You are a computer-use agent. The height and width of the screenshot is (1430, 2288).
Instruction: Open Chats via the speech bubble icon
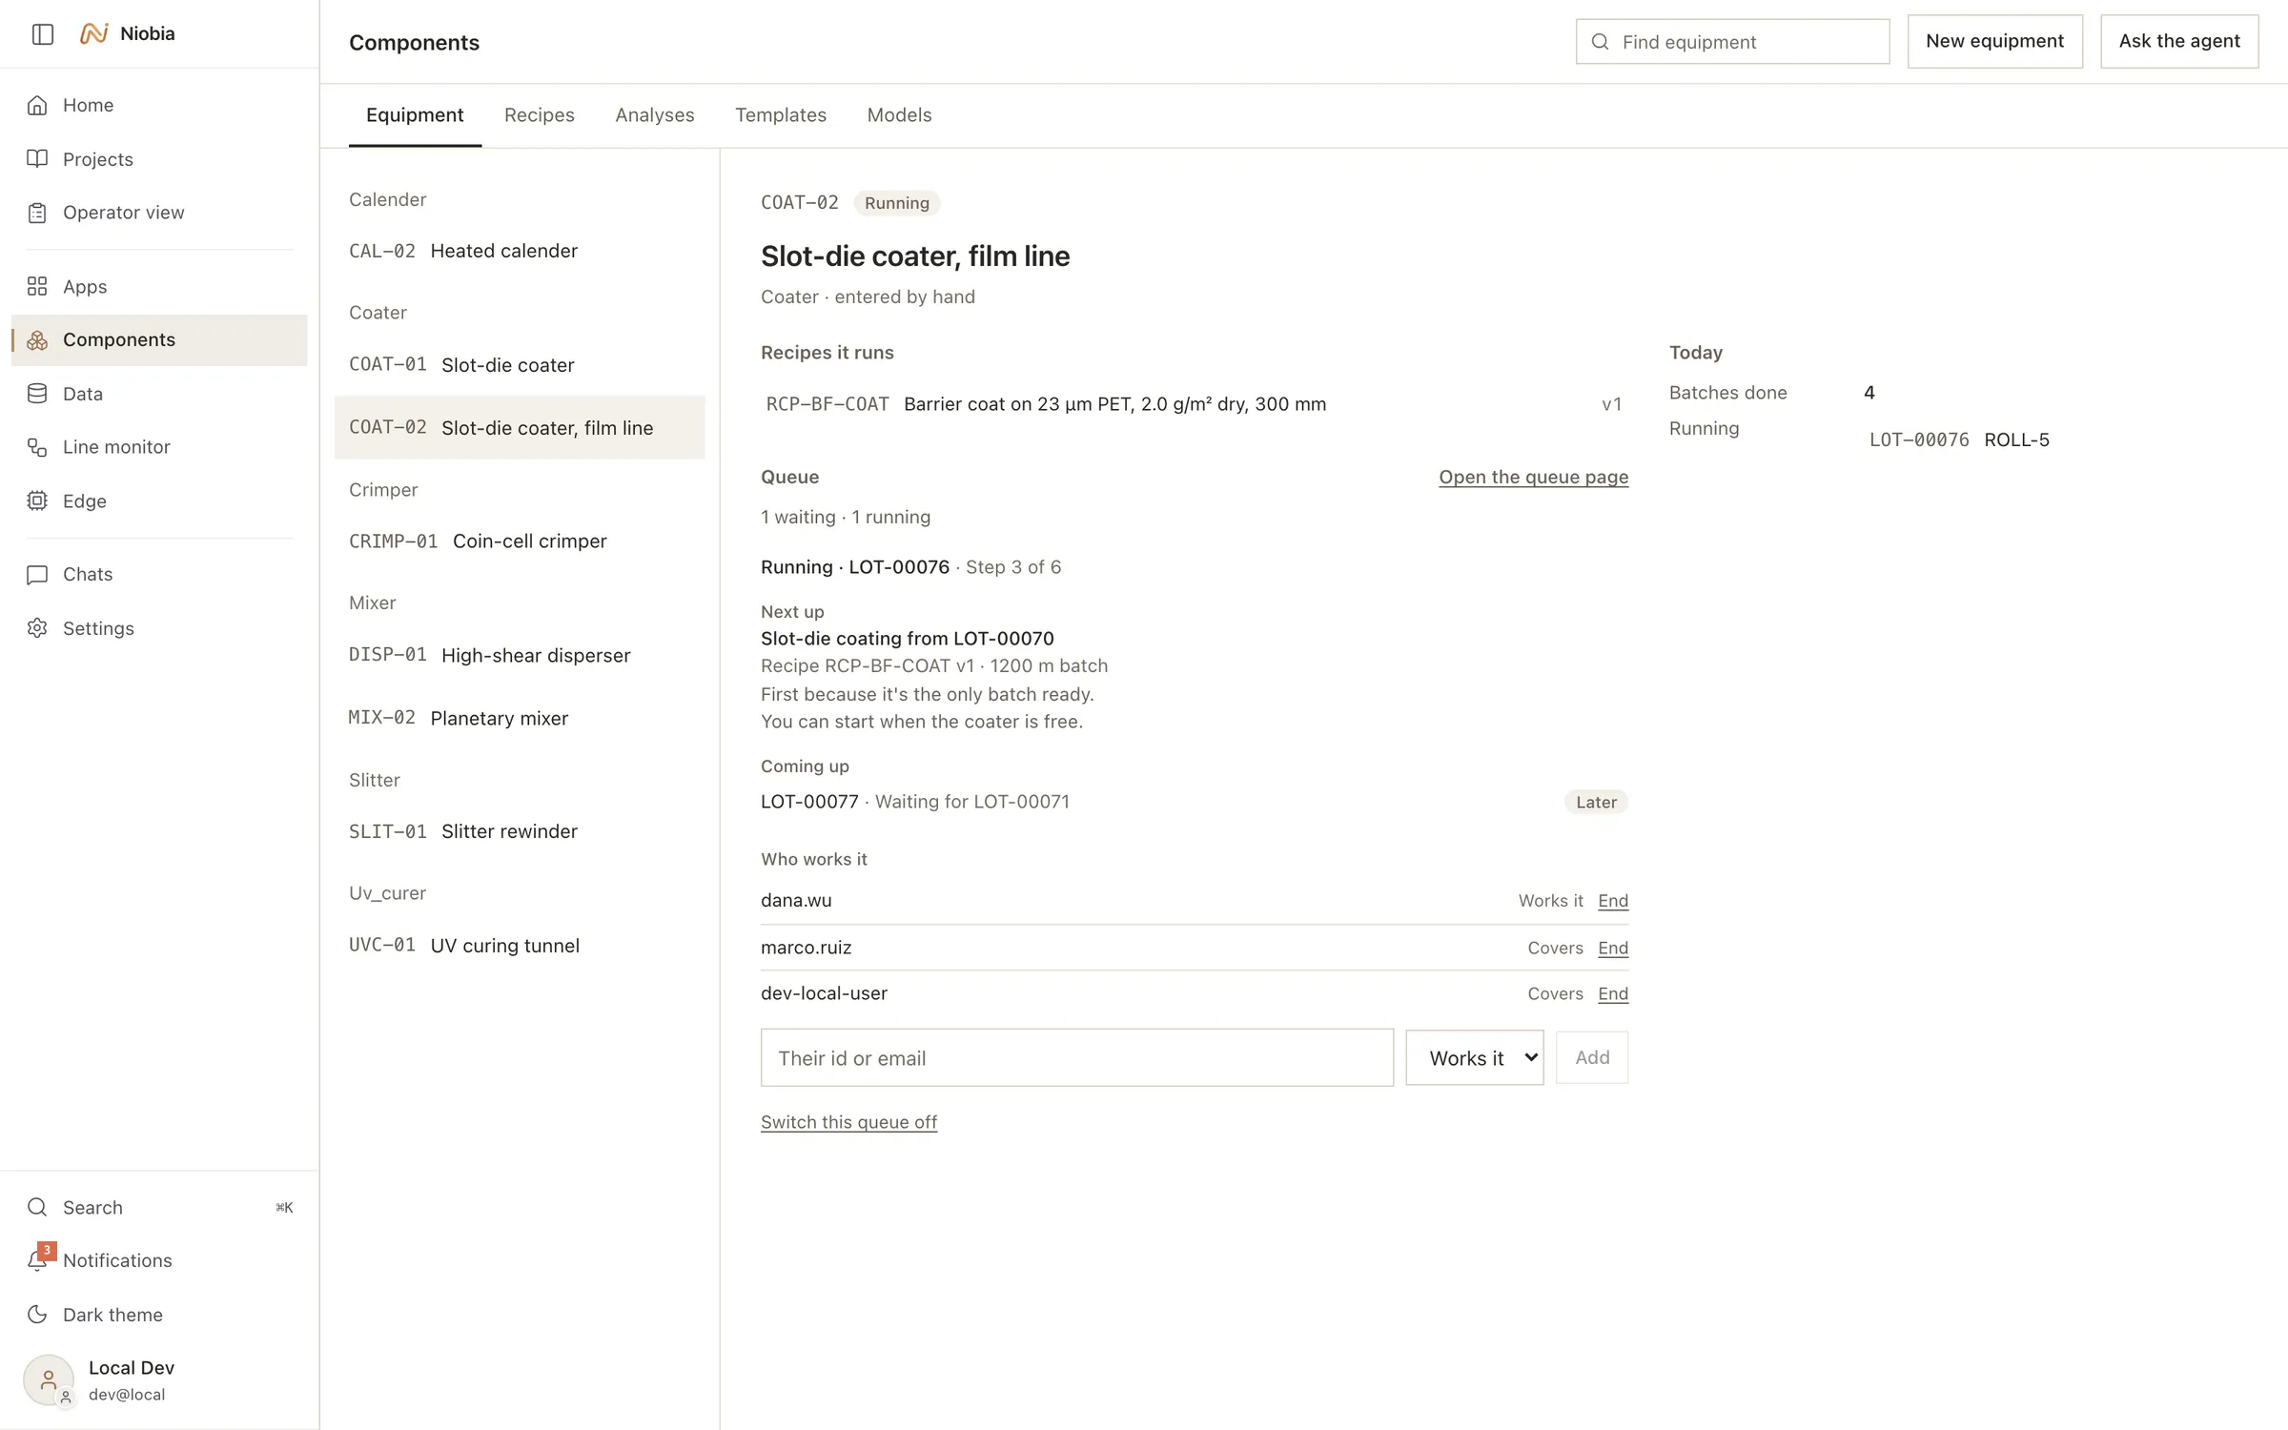pos(37,574)
